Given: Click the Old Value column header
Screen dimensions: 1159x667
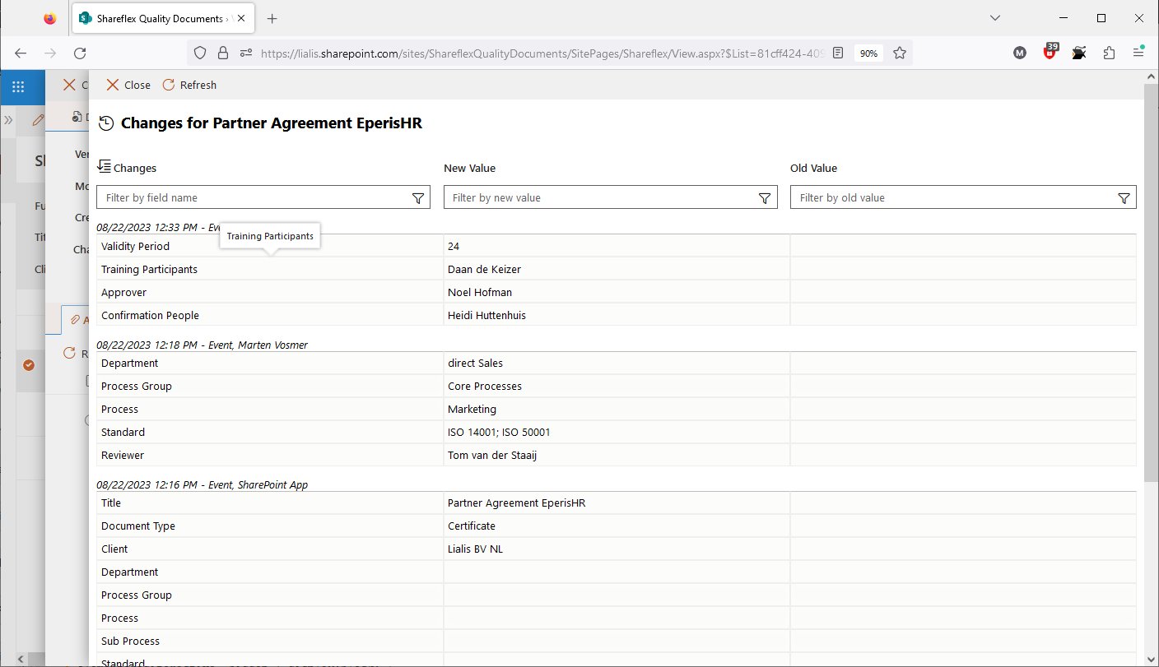Looking at the screenshot, I should [813, 168].
